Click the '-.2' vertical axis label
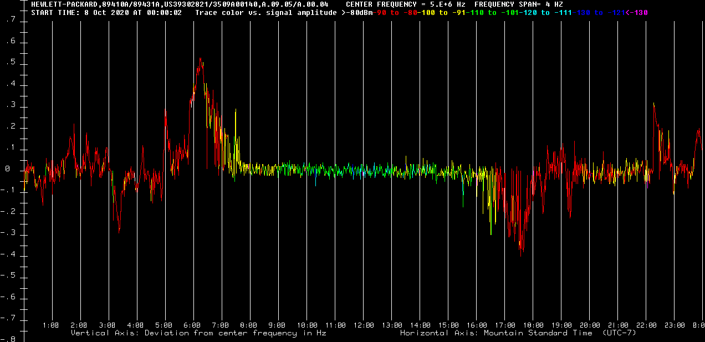 (x=8, y=212)
